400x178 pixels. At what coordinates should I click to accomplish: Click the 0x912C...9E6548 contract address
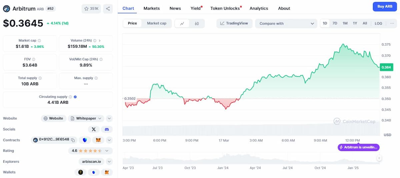click(x=54, y=140)
